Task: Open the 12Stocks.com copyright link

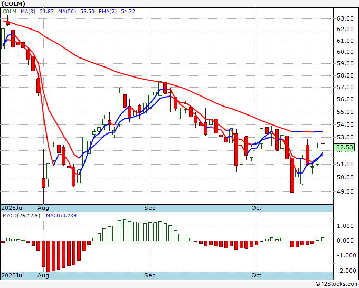Action: pos(337,284)
